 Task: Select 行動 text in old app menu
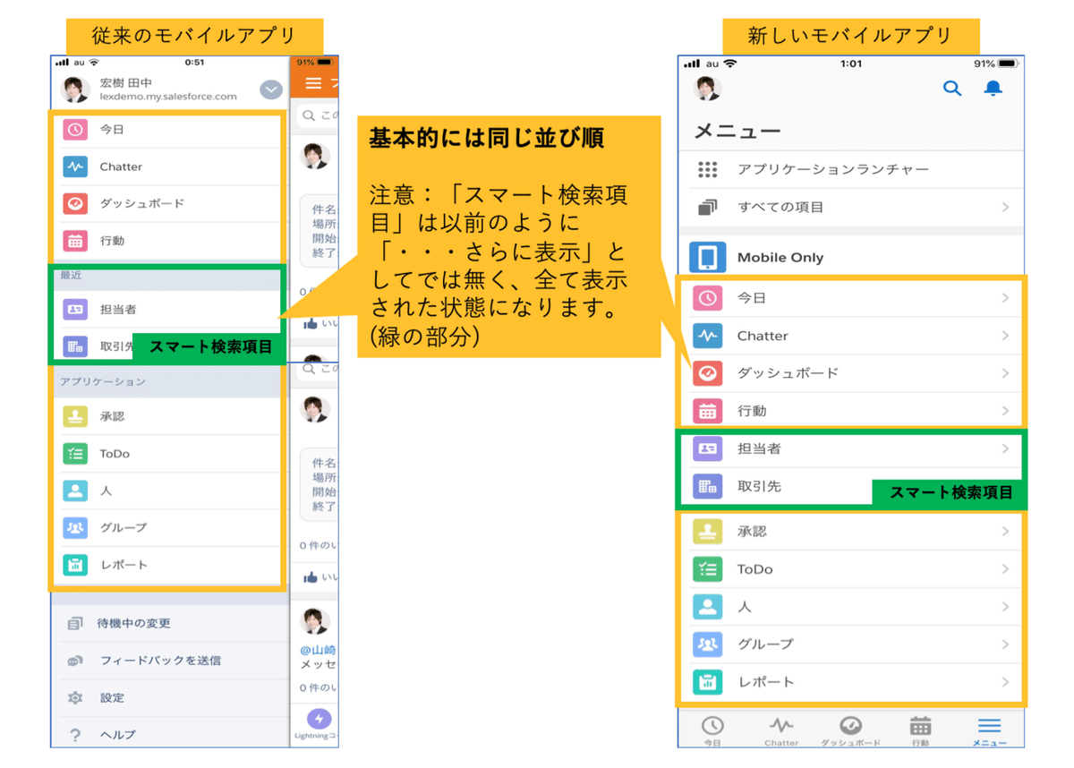pos(112,241)
